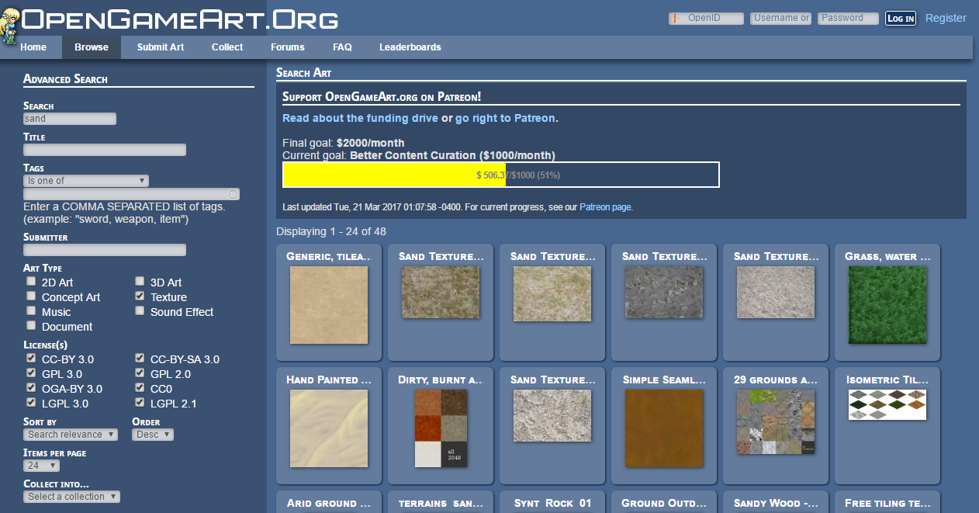Viewport: 979px width, 513px height.
Task: Uncheck the CC-BY 3.0 license
Action: point(31,359)
